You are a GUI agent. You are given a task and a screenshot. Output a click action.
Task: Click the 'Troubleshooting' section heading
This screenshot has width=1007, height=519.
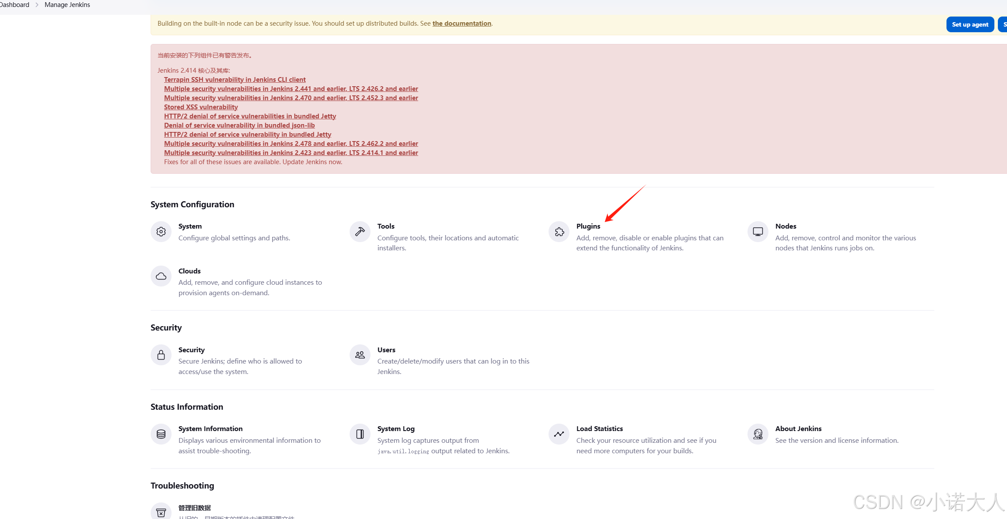click(x=182, y=486)
